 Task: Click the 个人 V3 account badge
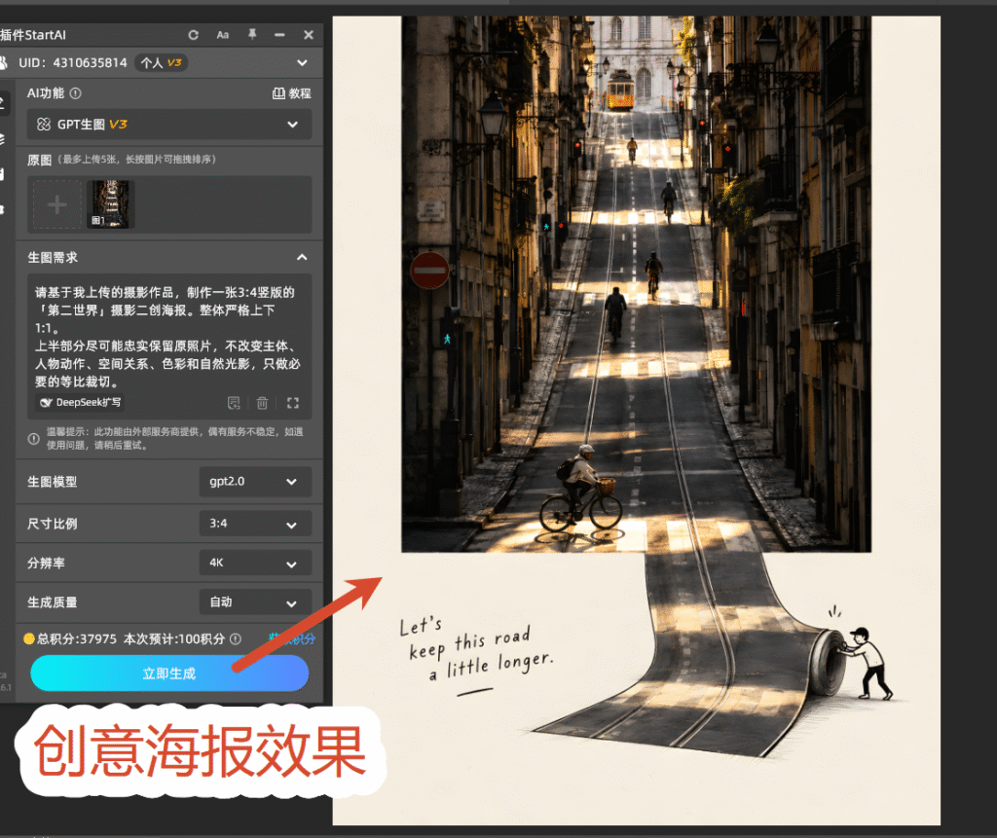tap(161, 63)
